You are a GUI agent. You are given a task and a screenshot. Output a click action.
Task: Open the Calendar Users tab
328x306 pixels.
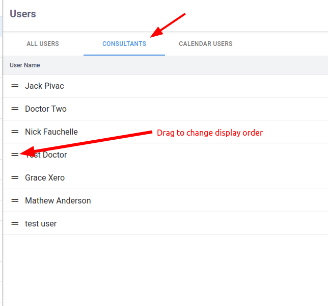click(x=205, y=44)
